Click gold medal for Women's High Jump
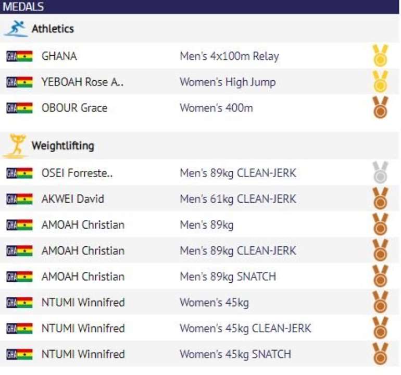401x375 pixels. (x=380, y=81)
